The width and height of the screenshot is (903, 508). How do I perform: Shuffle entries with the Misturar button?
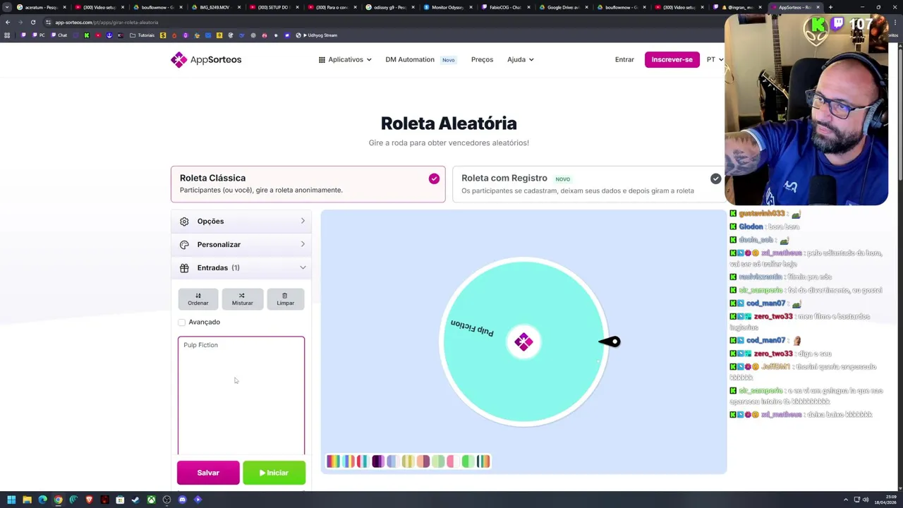point(242,299)
